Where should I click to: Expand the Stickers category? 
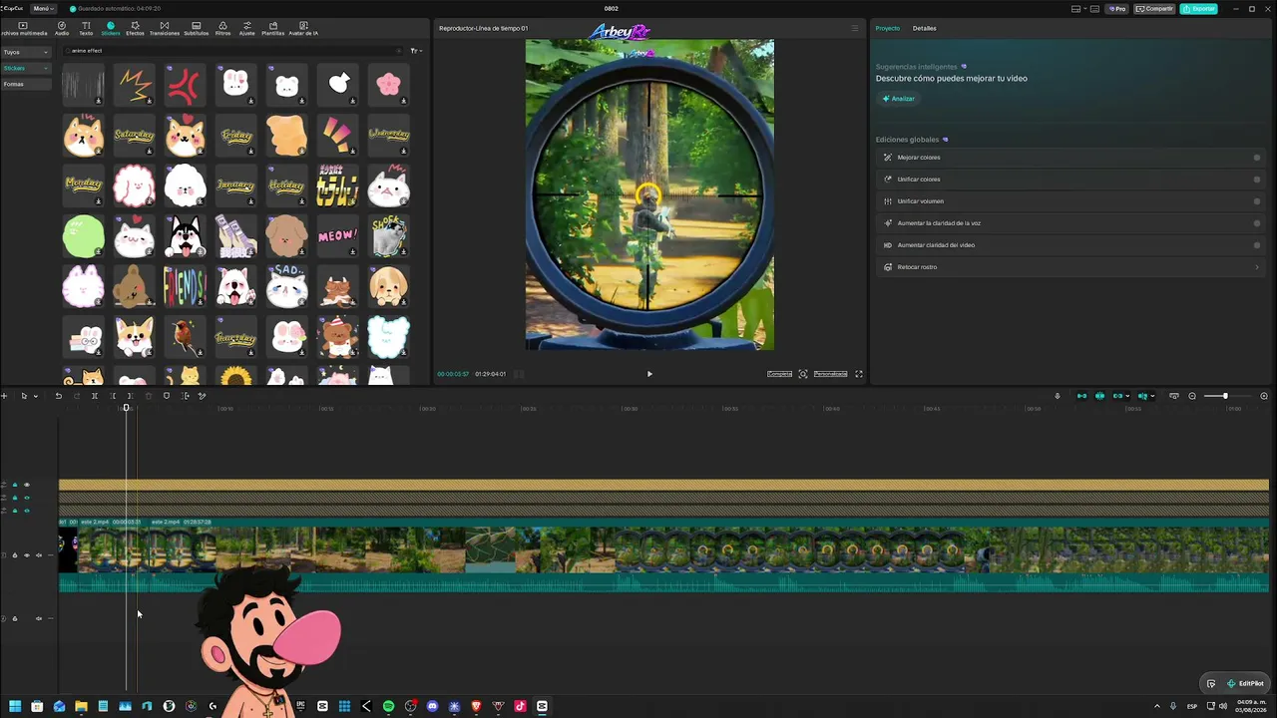(26, 68)
